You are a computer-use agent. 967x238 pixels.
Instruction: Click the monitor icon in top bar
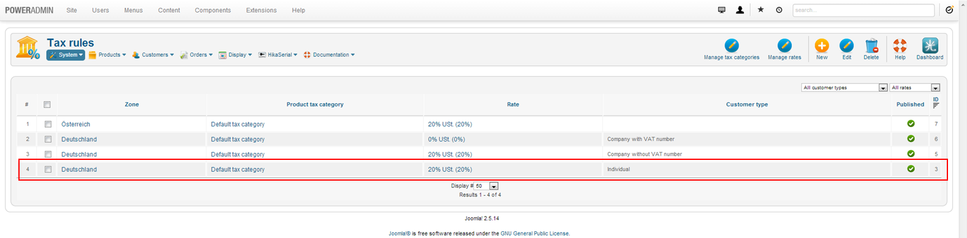click(721, 10)
